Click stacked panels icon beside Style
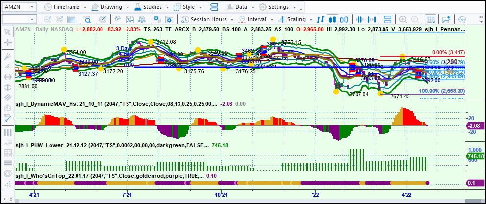 click(x=214, y=7)
